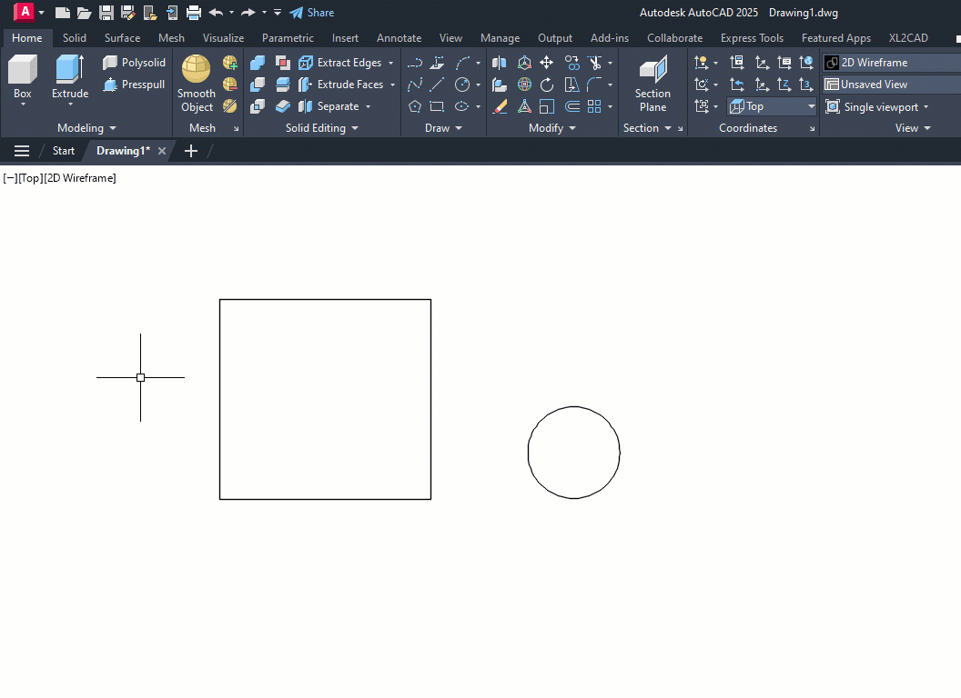Screen dimensions: 961x698
Task: Click the Presspull button
Action: (x=134, y=85)
